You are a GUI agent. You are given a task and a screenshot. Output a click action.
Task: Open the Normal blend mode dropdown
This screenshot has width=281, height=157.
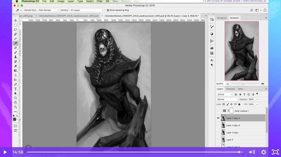(x=227, y=100)
